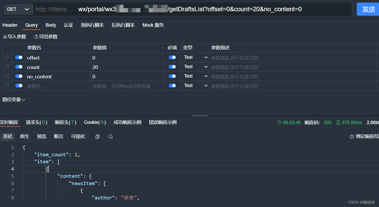Click the offset parameter value field
Viewport: 379px width, 207px height.
127,57
